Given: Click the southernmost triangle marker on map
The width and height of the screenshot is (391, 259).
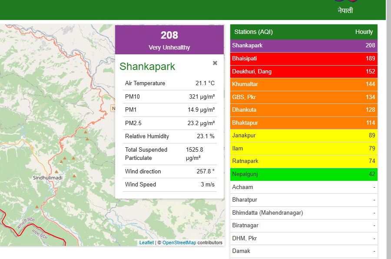Looking at the screenshot, I should (37, 206).
